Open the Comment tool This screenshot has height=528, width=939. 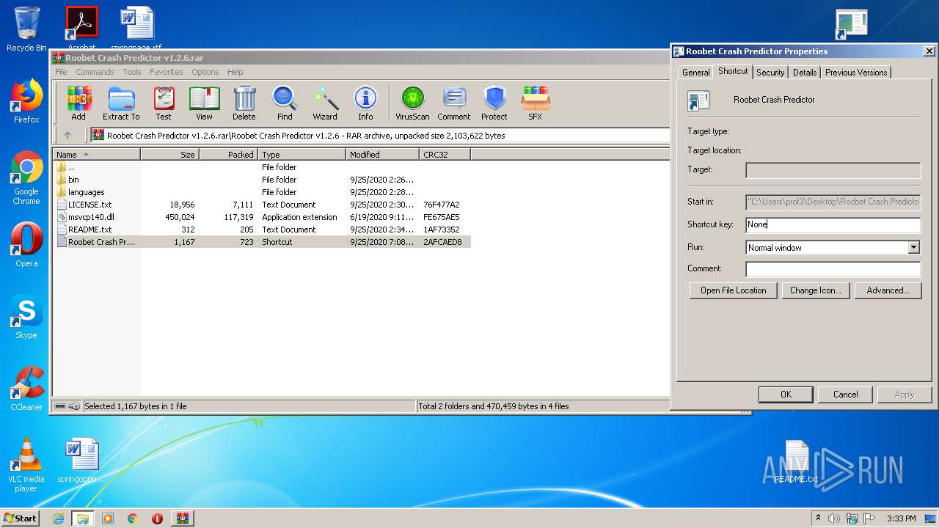tap(454, 103)
